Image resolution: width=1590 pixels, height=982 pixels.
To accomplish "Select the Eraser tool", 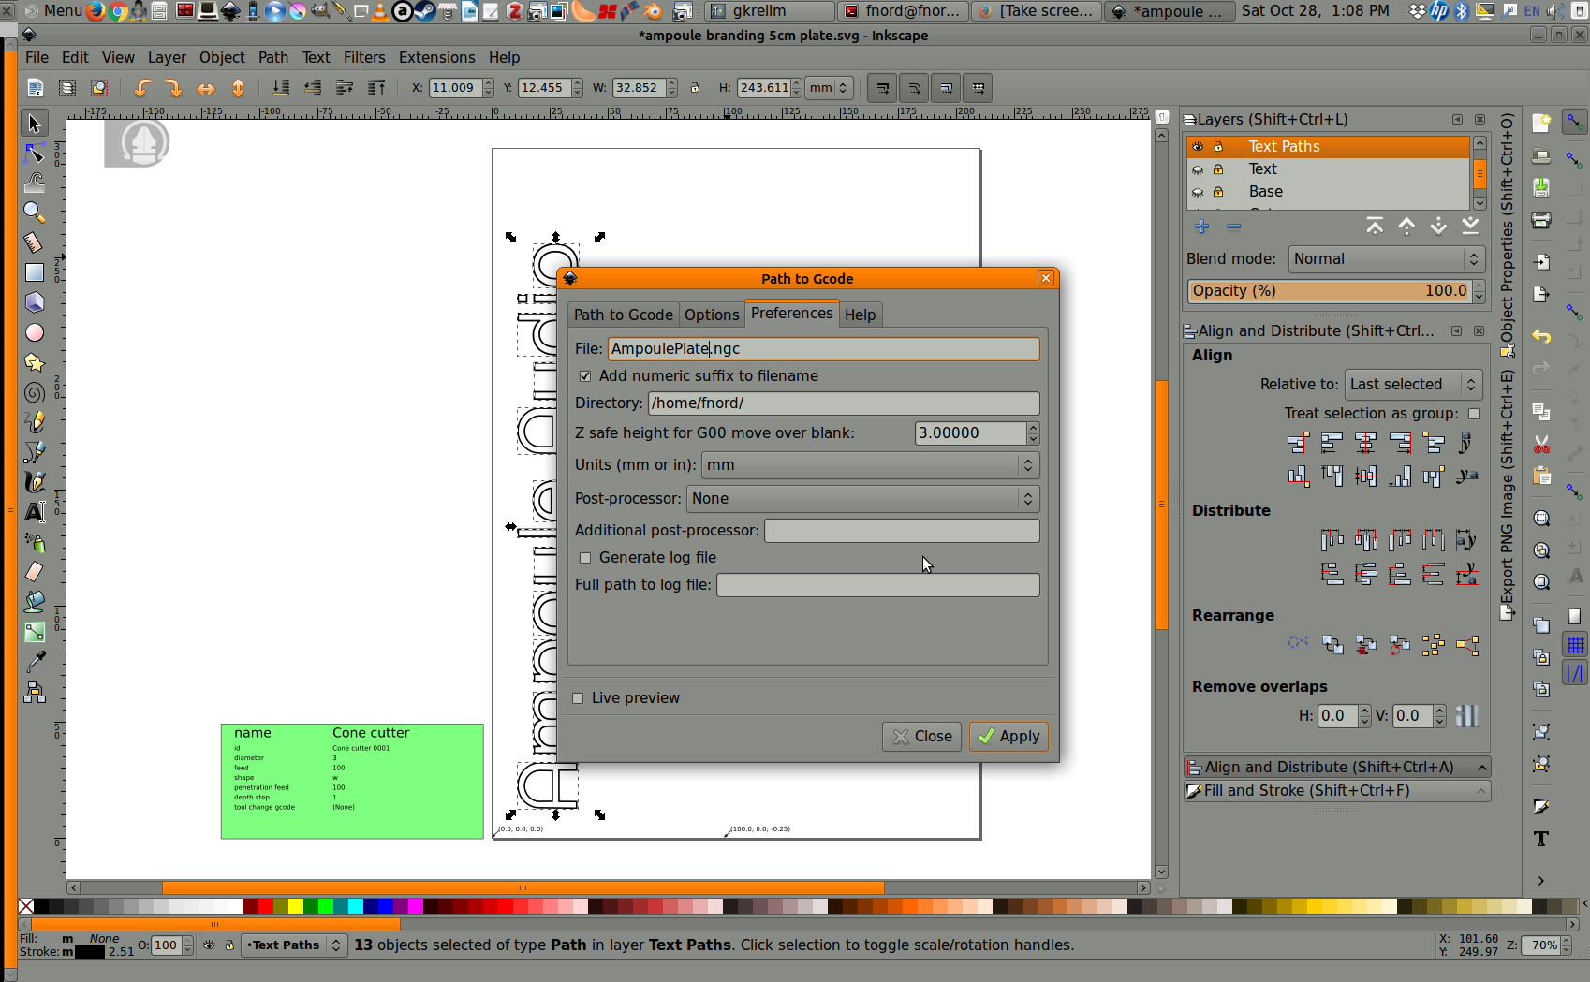I will point(34,571).
